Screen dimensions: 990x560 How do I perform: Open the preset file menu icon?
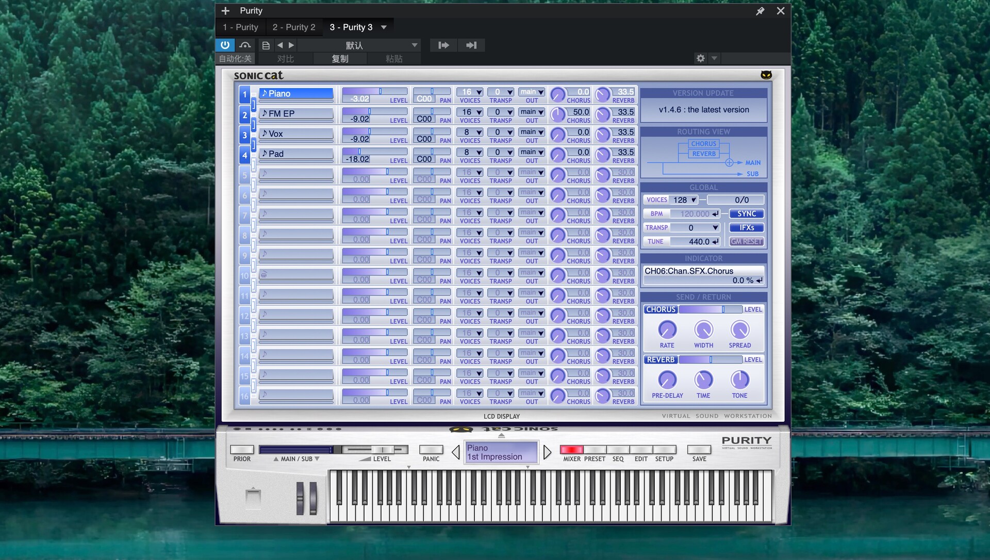click(266, 45)
